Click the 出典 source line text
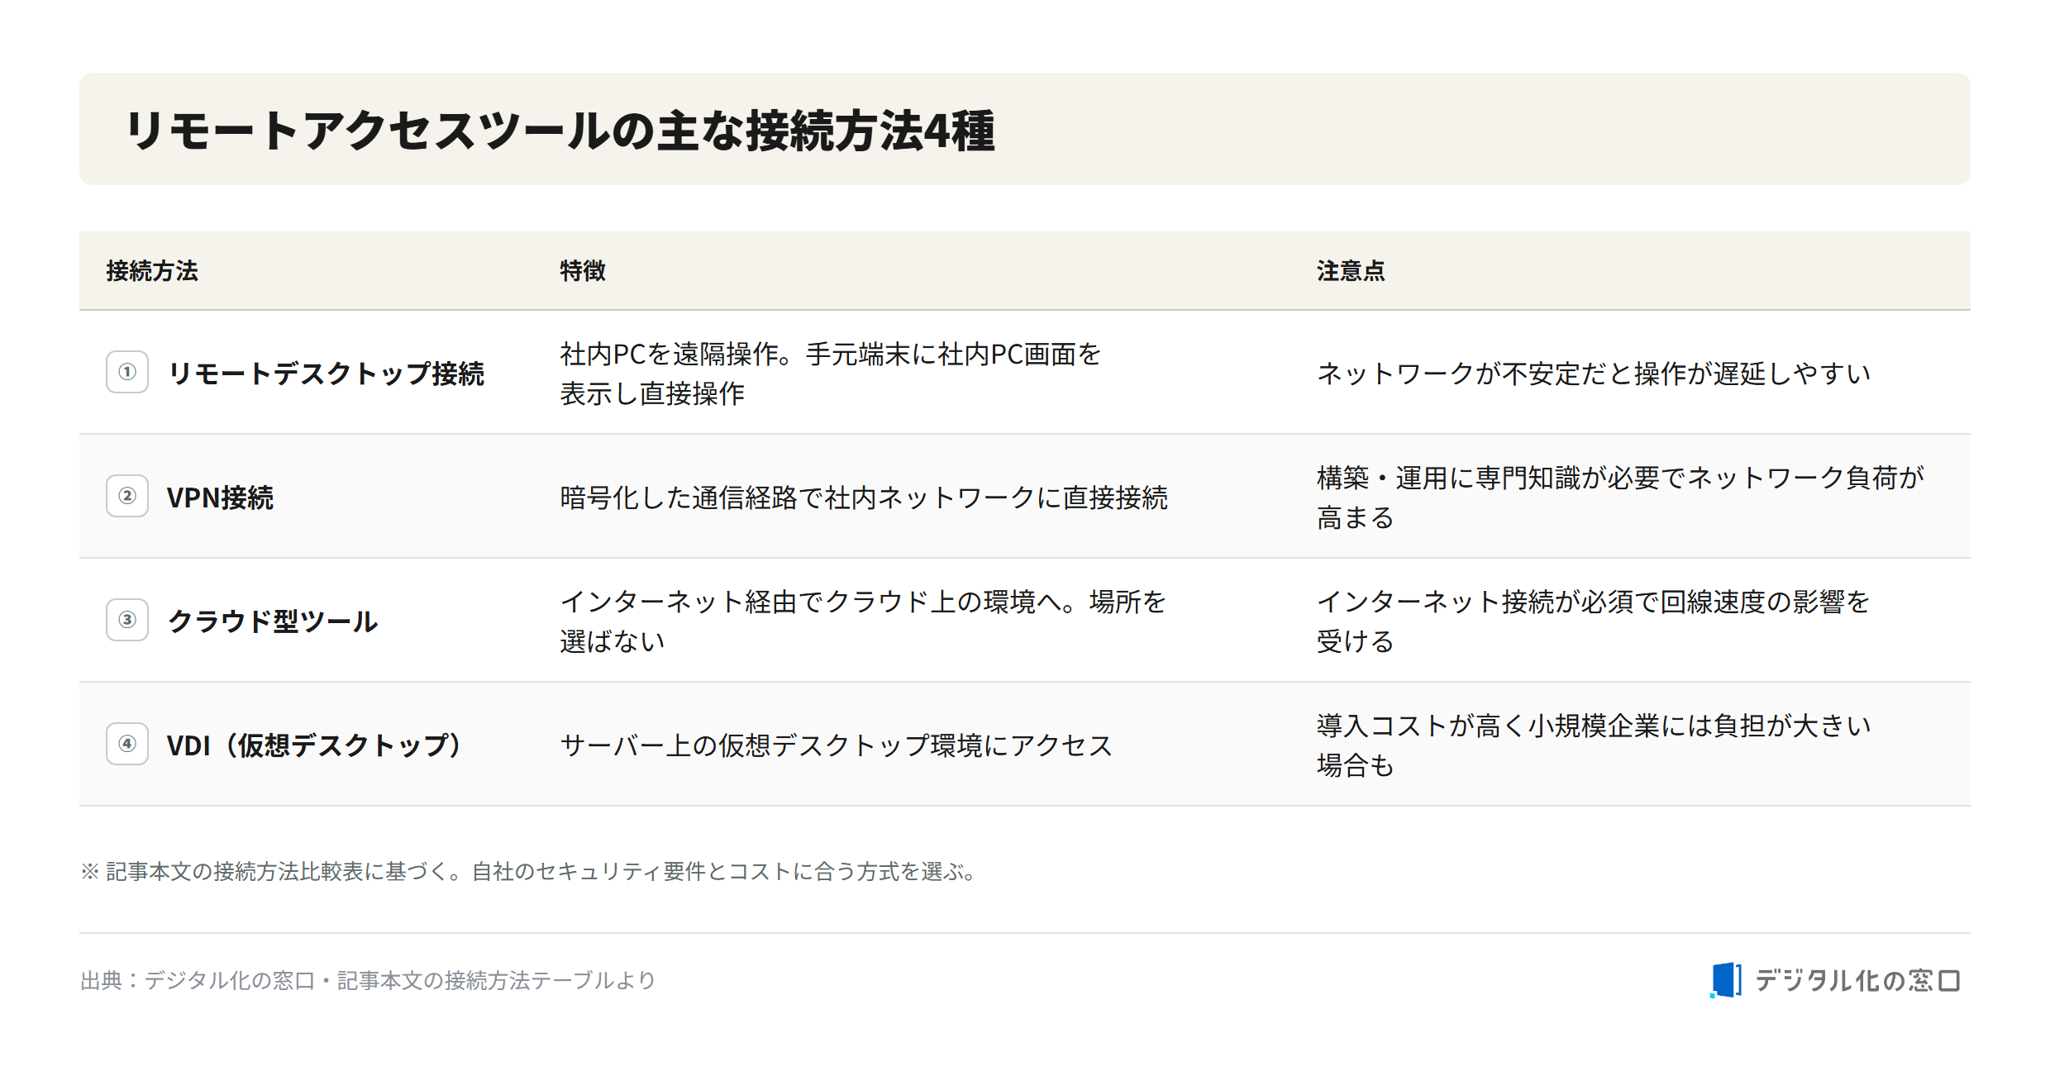Screen dimensions: 2050x1076 pyautogui.click(x=368, y=980)
